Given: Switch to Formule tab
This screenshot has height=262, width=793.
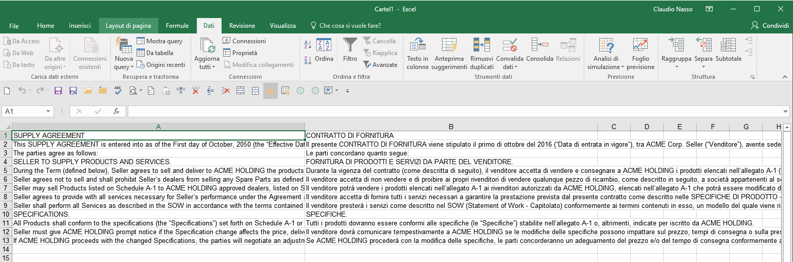Looking at the screenshot, I should 177,26.
